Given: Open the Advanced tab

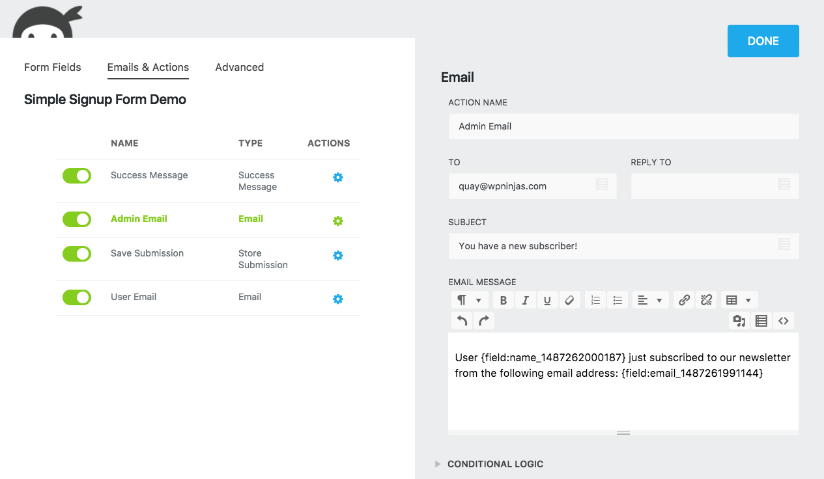Looking at the screenshot, I should pyautogui.click(x=240, y=68).
